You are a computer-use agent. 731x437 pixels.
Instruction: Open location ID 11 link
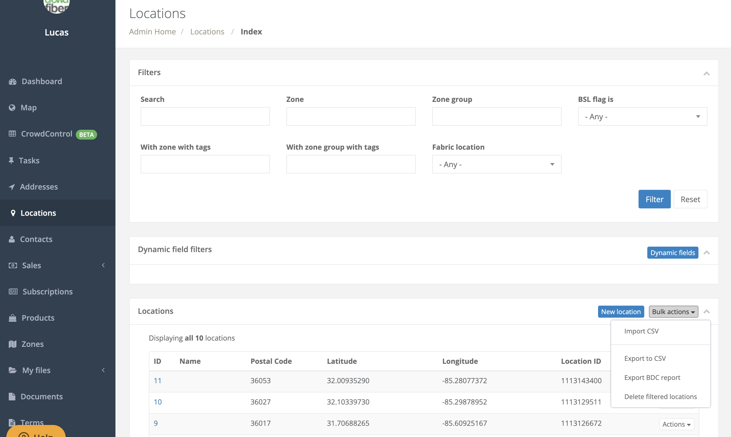[x=158, y=380]
